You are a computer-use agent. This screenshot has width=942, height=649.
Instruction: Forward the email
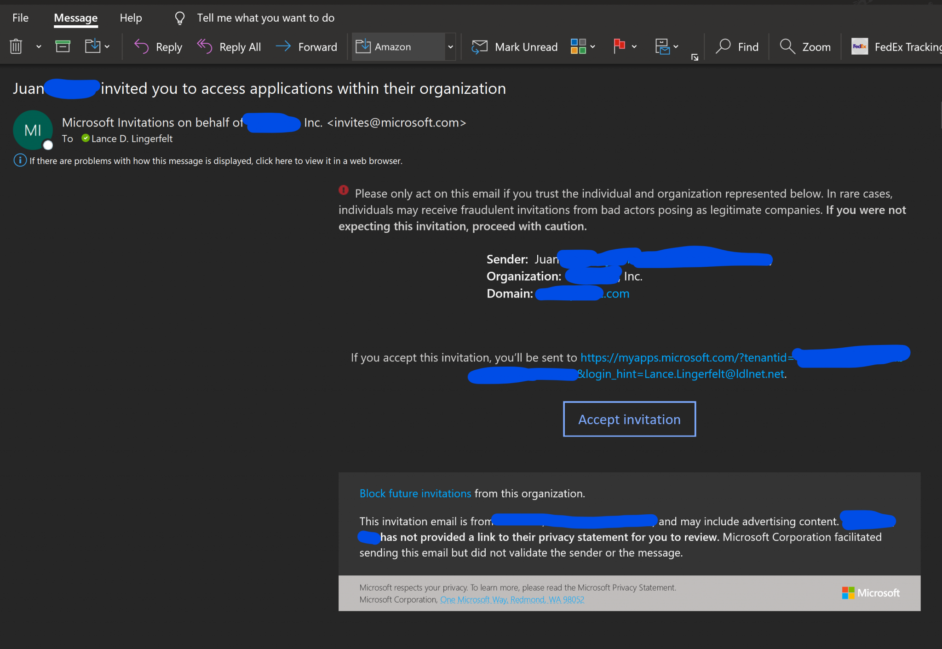click(x=306, y=46)
